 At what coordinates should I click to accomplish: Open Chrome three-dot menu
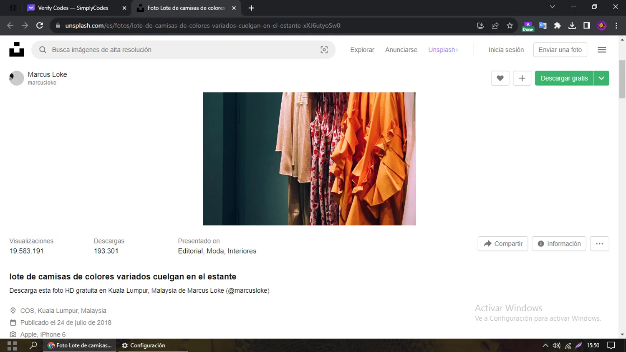coord(616,25)
